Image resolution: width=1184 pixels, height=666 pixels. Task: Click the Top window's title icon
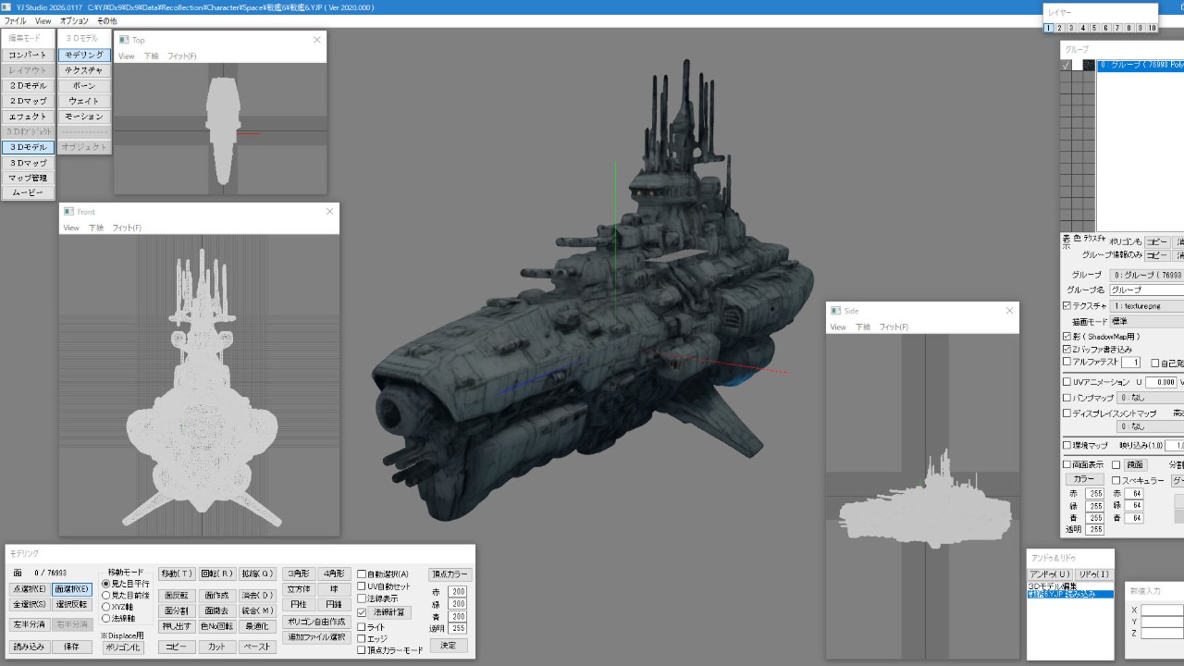click(123, 40)
